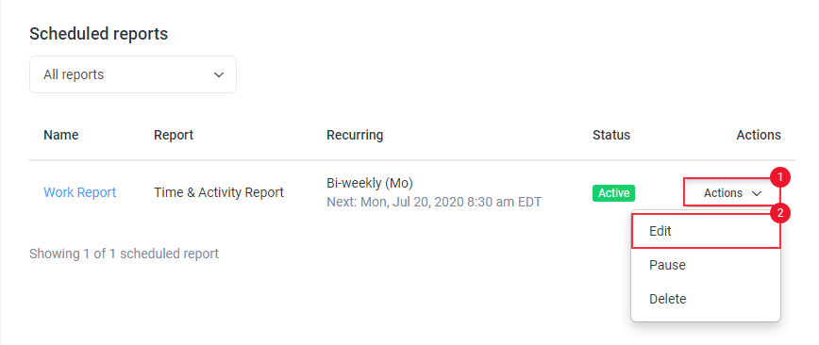
Task: Click the Report column header
Action: click(174, 135)
